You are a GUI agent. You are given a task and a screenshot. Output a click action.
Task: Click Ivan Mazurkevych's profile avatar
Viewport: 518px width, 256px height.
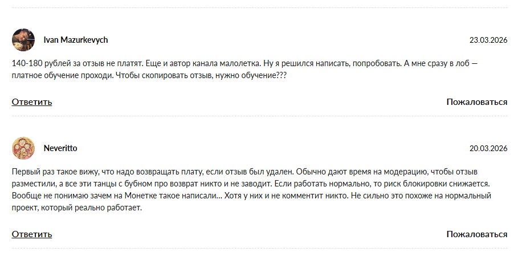tap(23, 40)
